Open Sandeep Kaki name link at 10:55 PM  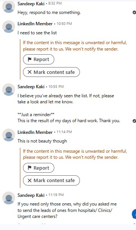(31, 87)
